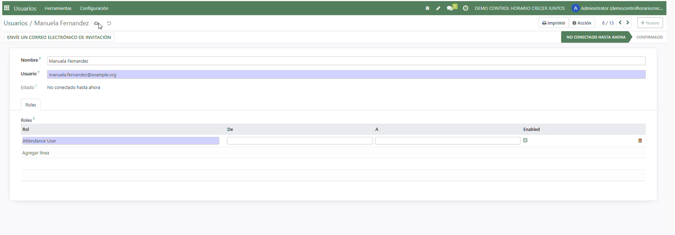
Task: Open the Acción dropdown menu
Action: click(582, 23)
